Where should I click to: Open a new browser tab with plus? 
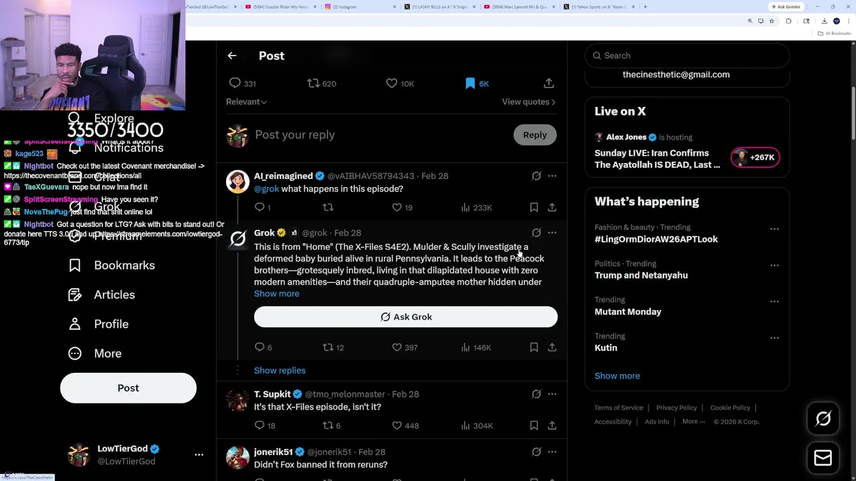click(645, 7)
